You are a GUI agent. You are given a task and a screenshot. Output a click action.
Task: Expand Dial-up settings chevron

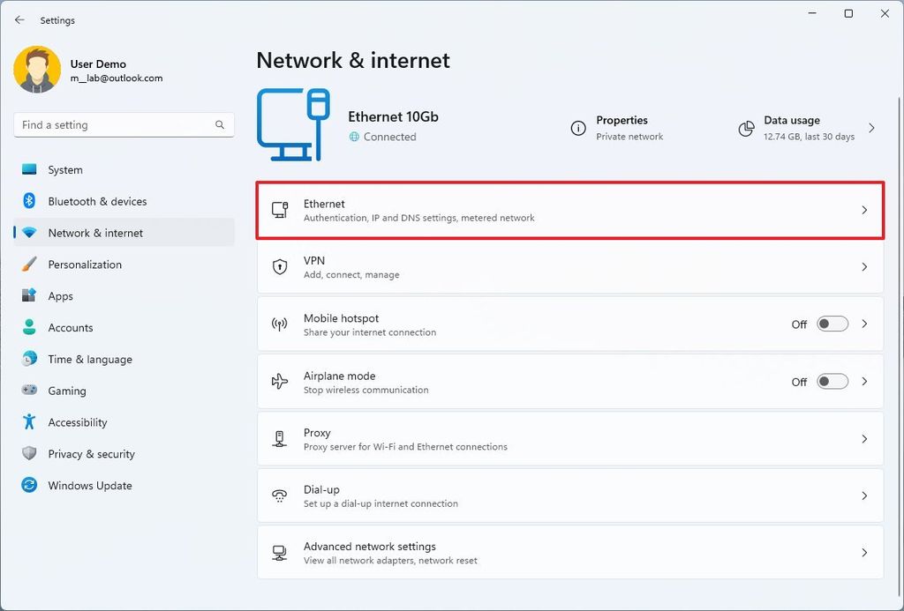coord(863,495)
